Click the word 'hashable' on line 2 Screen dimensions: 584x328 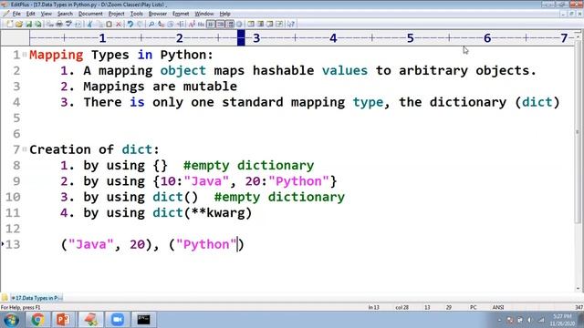pyautogui.click(x=283, y=71)
